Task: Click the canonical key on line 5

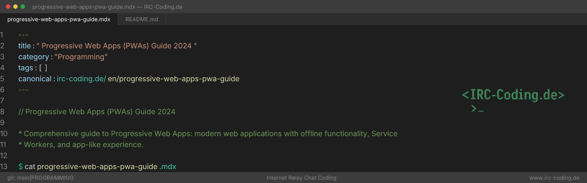Action: click(x=35, y=79)
